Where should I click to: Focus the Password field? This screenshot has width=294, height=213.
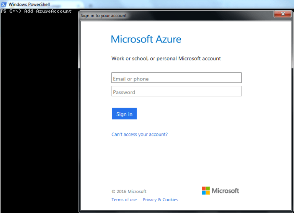(176, 91)
